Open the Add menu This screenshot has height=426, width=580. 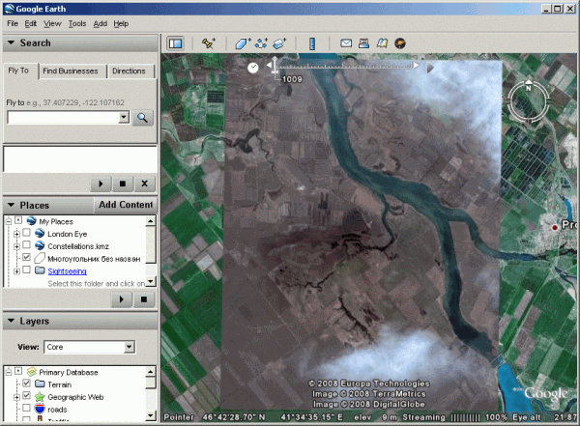tap(100, 23)
